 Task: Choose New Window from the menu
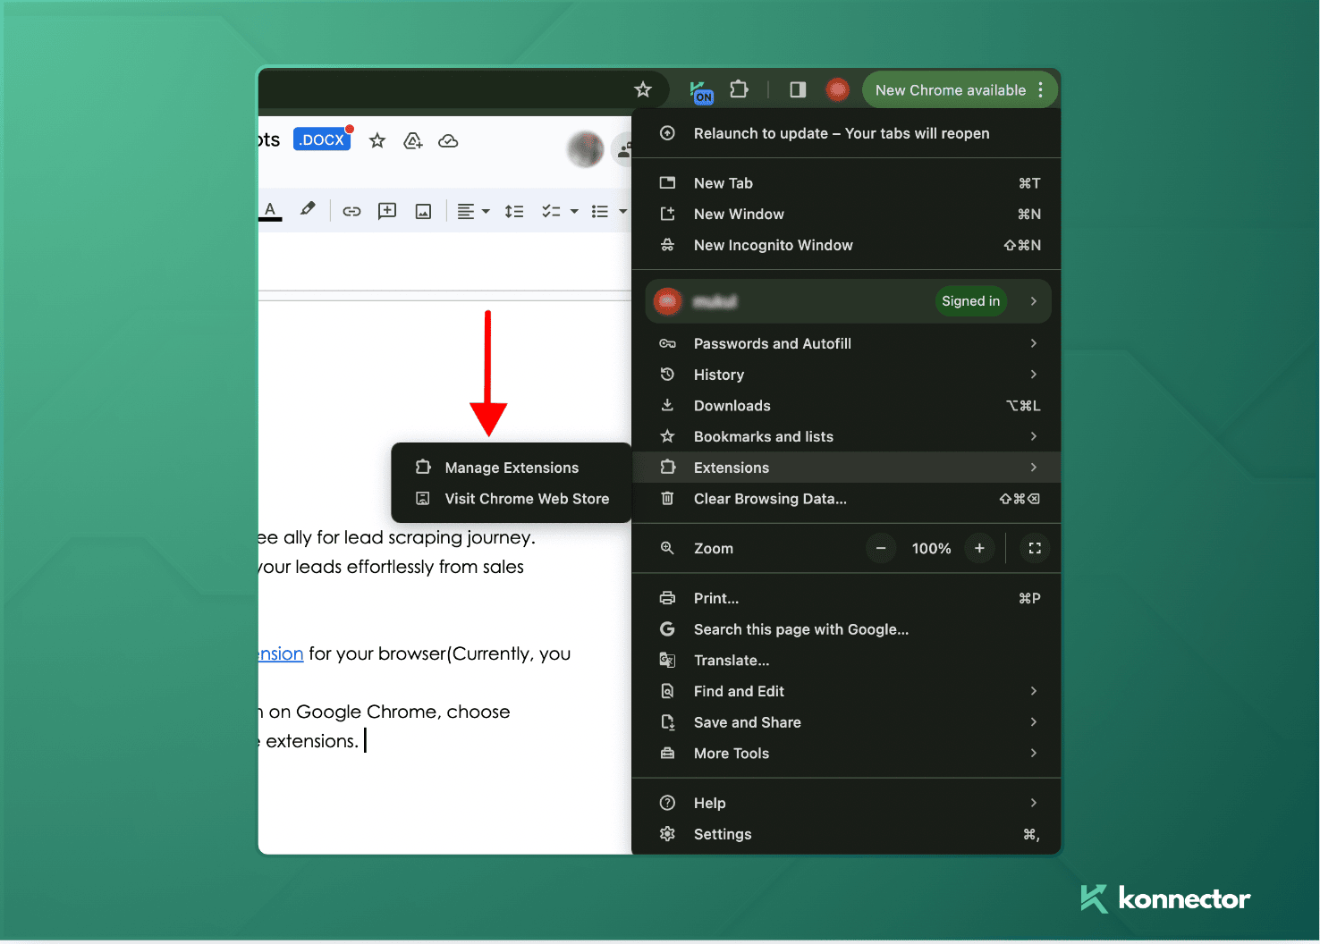(846, 214)
